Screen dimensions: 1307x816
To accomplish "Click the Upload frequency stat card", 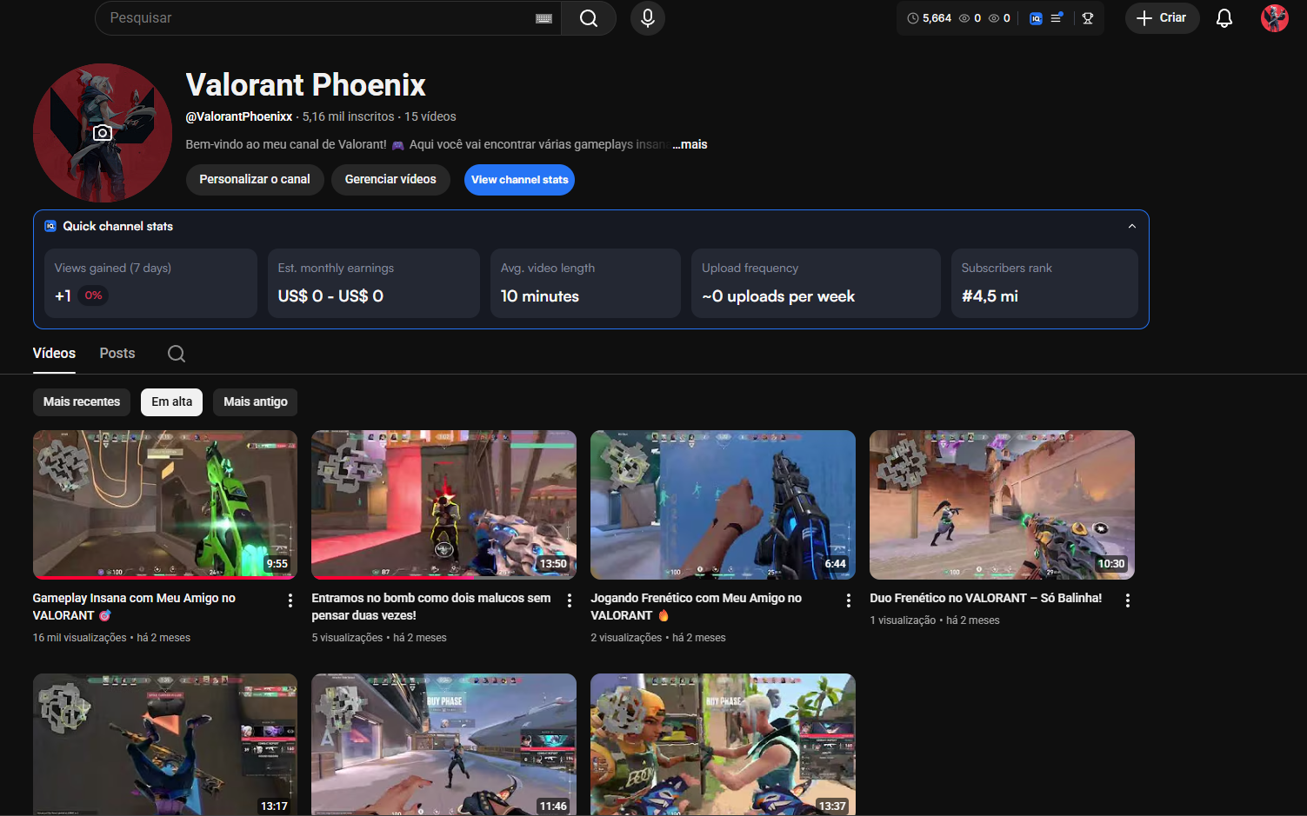I will pos(816,283).
